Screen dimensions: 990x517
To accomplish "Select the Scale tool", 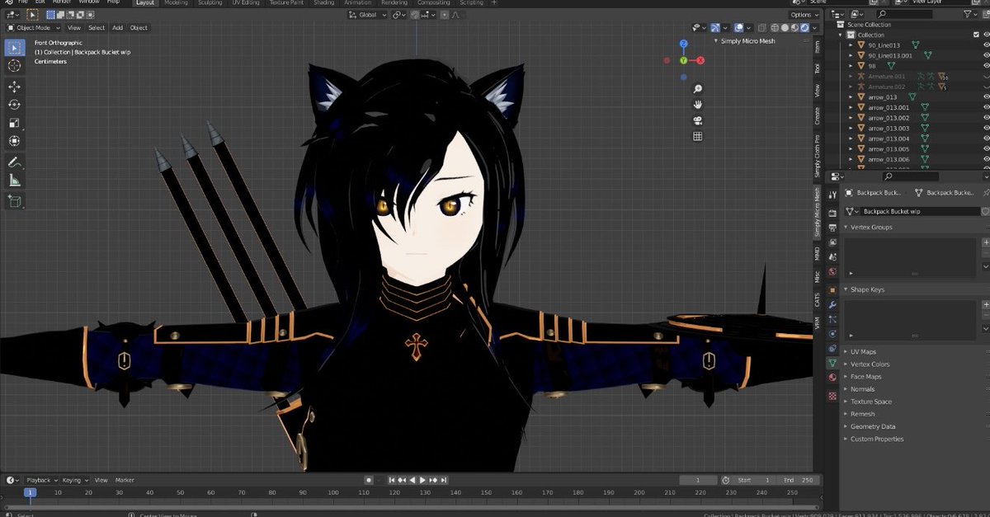I will coord(15,123).
